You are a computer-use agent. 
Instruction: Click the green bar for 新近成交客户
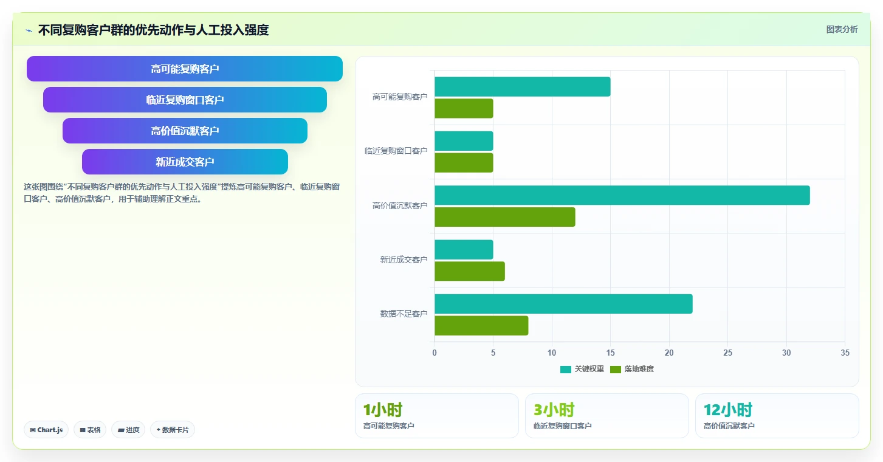tap(470, 271)
